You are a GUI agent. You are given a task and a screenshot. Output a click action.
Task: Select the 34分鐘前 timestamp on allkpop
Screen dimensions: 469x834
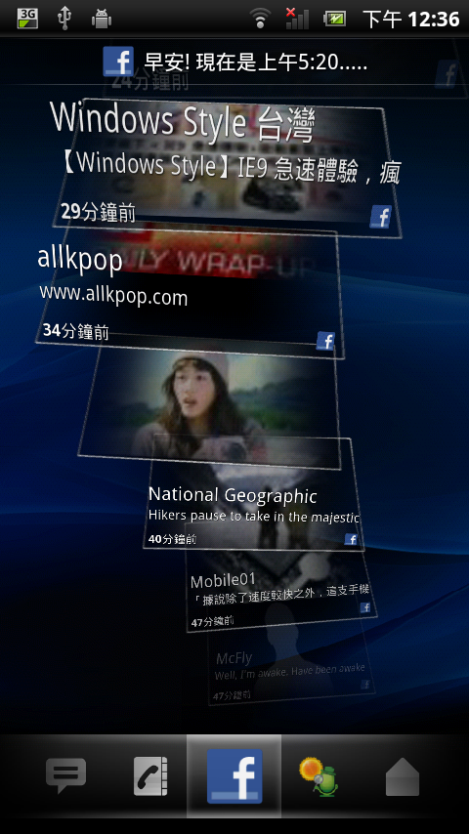click(75, 331)
